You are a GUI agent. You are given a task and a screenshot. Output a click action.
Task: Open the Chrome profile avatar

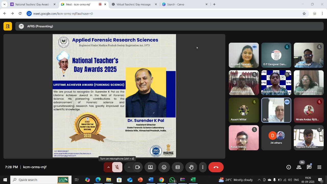pos(315,14)
